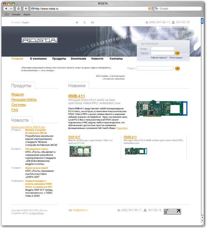
Task: Open the Новости menu item
Action: pos(97,59)
